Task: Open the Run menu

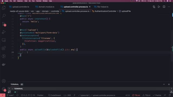Action: [x=33, y=1]
